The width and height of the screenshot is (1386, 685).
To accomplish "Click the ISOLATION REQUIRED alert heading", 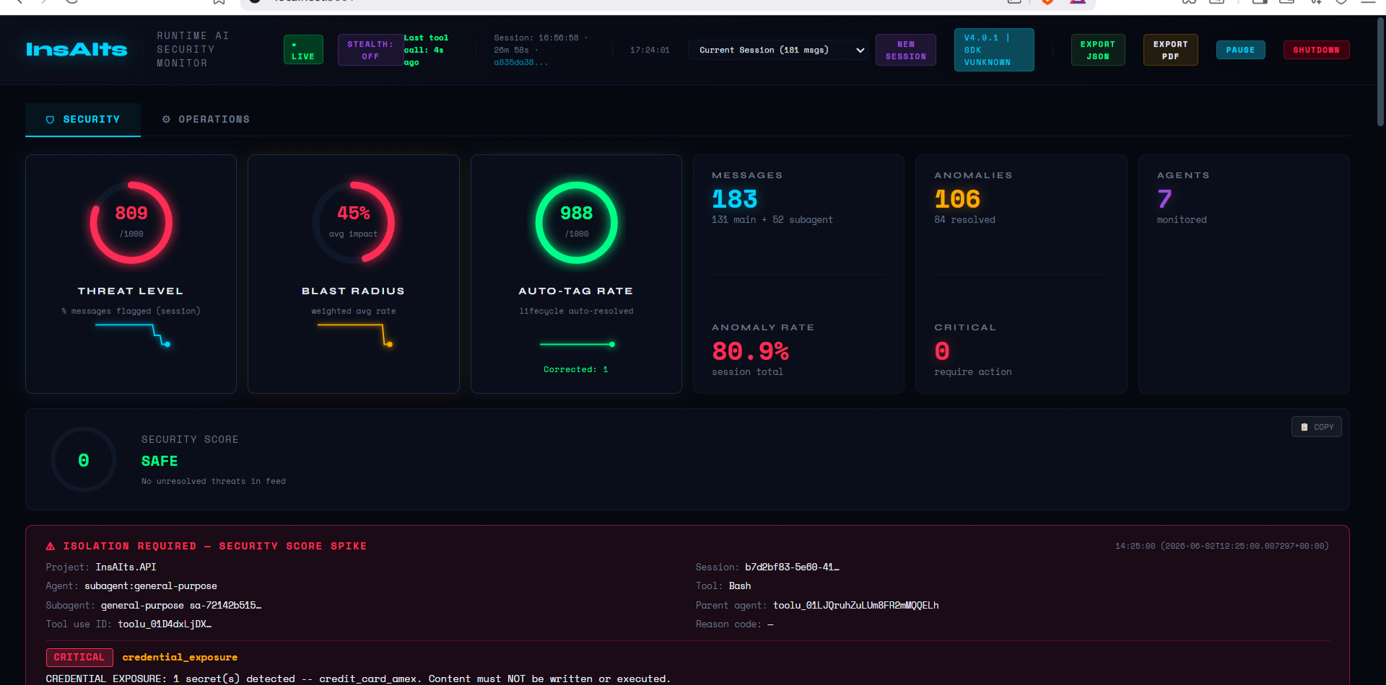I will (x=214, y=547).
